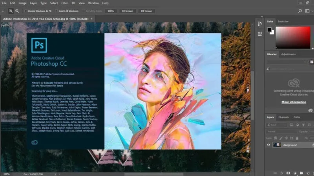This screenshot has height=176, width=314.
Task: Add a layer mask
Action: 288,173
